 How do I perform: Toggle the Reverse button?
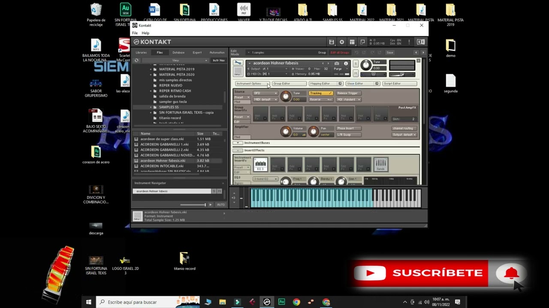[x=321, y=100]
